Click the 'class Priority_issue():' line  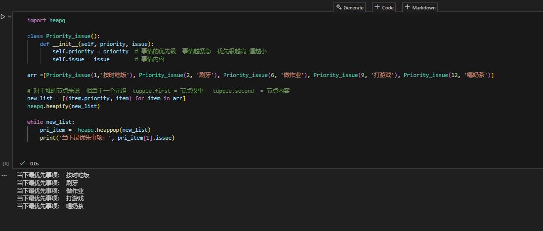64,36
